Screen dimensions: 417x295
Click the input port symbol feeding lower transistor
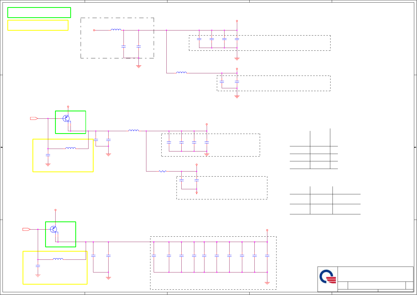tap(26, 229)
